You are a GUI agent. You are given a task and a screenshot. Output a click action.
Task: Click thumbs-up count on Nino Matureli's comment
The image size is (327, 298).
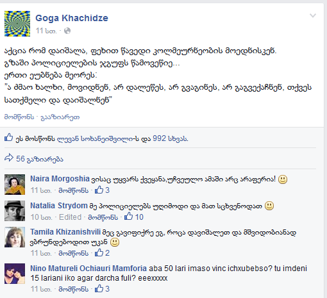[102, 289]
